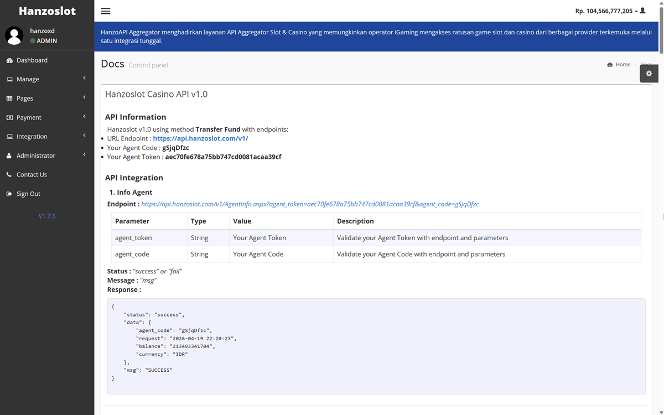This screenshot has height=415, width=664.
Task: Open the AgentInfo.aspx endpoint URL link
Action: (310, 204)
